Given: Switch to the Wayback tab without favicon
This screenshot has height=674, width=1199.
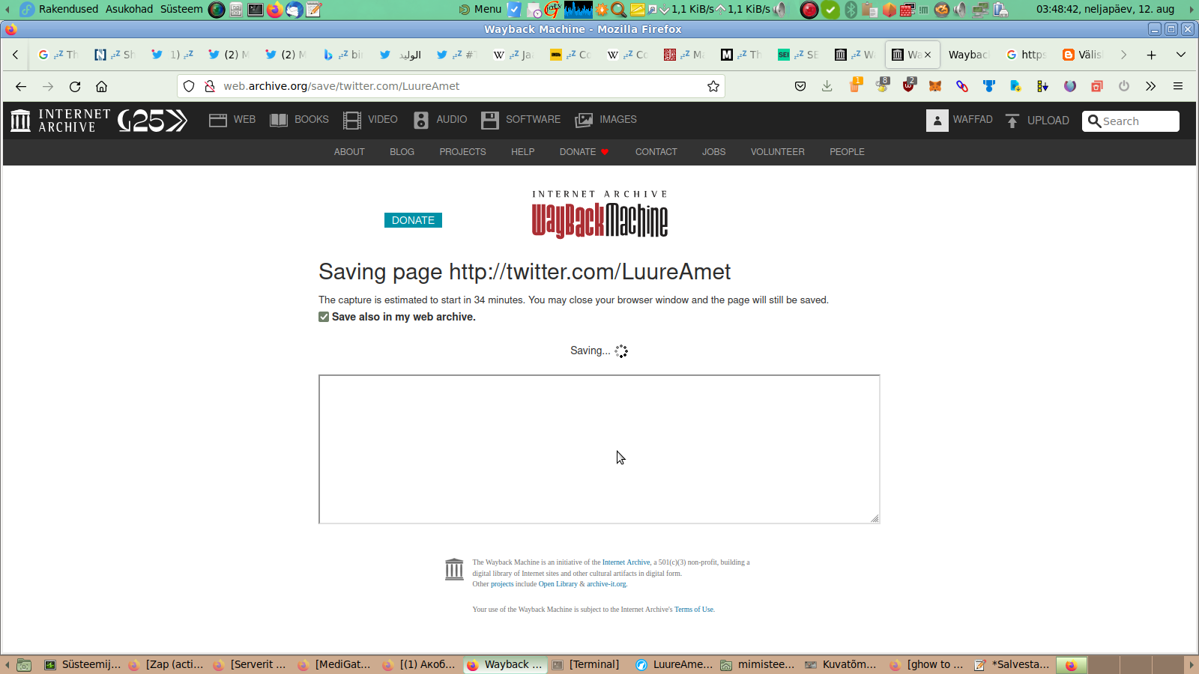Looking at the screenshot, I should tap(969, 55).
